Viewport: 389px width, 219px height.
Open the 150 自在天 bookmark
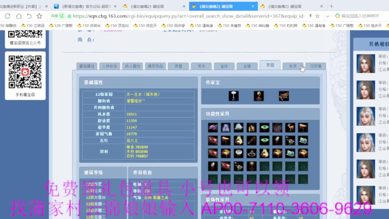coord(145,26)
